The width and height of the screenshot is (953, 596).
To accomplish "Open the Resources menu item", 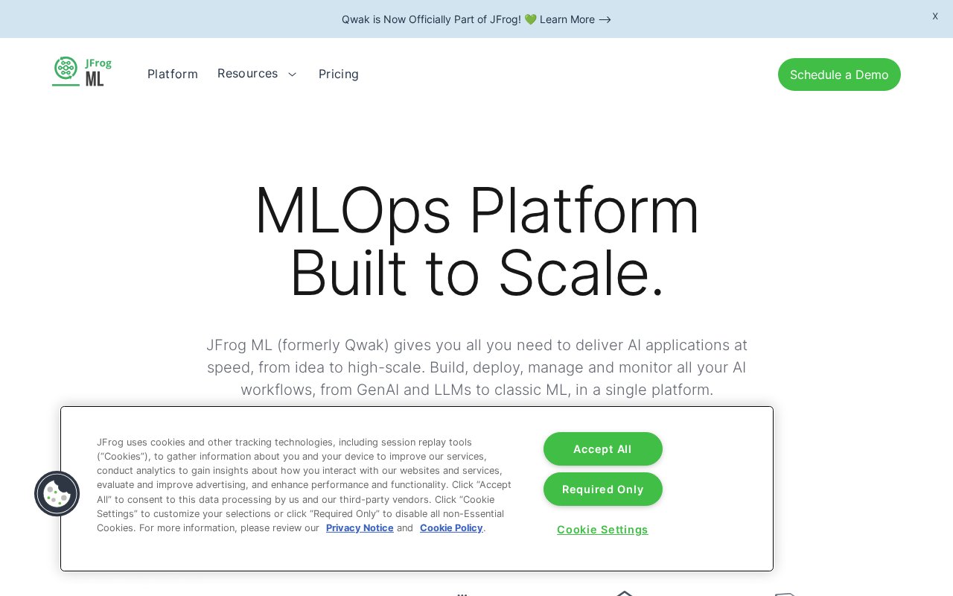I will pyautogui.click(x=247, y=73).
